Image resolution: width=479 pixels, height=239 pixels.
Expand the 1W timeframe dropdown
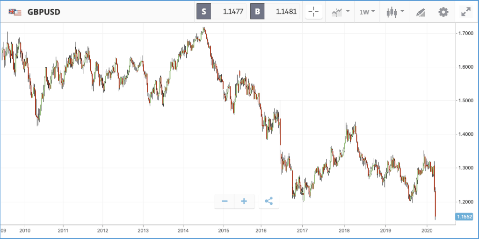coord(367,12)
